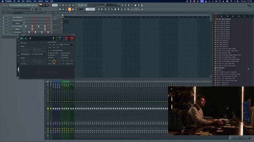This screenshot has width=254, height=142.
Task: Toggle the sampler channel On LED
Action: [x=54, y=38]
